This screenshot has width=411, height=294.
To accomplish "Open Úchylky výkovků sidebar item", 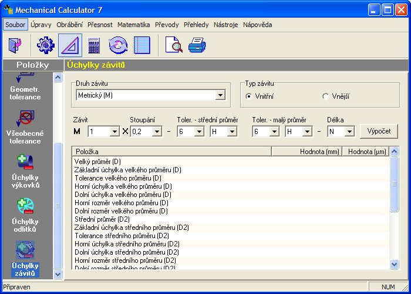I will [x=25, y=171].
